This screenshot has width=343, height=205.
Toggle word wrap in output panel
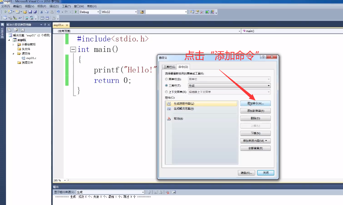pyautogui.click(x=174, y=192)
